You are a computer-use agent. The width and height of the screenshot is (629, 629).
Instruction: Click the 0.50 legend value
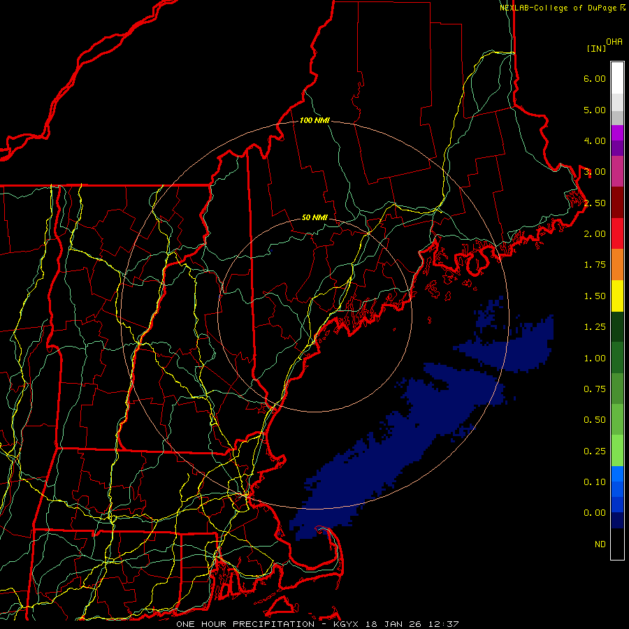click(x=595, y=420)
